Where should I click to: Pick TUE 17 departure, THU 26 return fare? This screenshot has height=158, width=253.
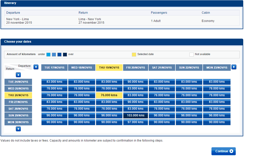[54, 95]
